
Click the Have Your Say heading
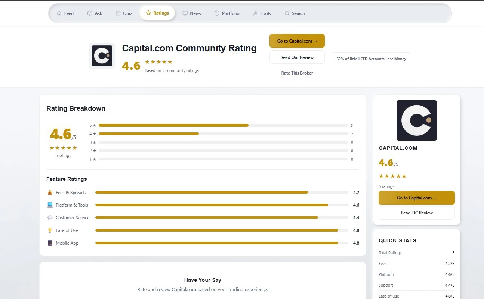[203, 280]
